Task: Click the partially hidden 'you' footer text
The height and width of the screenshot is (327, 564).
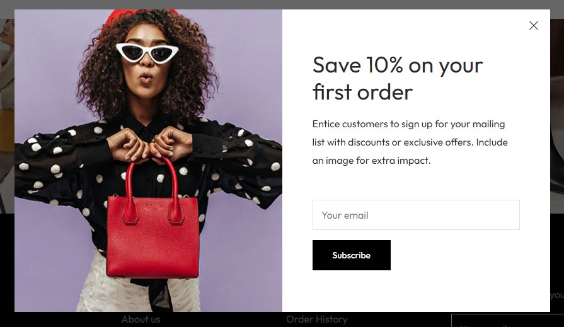Action: pyautogui.click(x=557, y=295)
